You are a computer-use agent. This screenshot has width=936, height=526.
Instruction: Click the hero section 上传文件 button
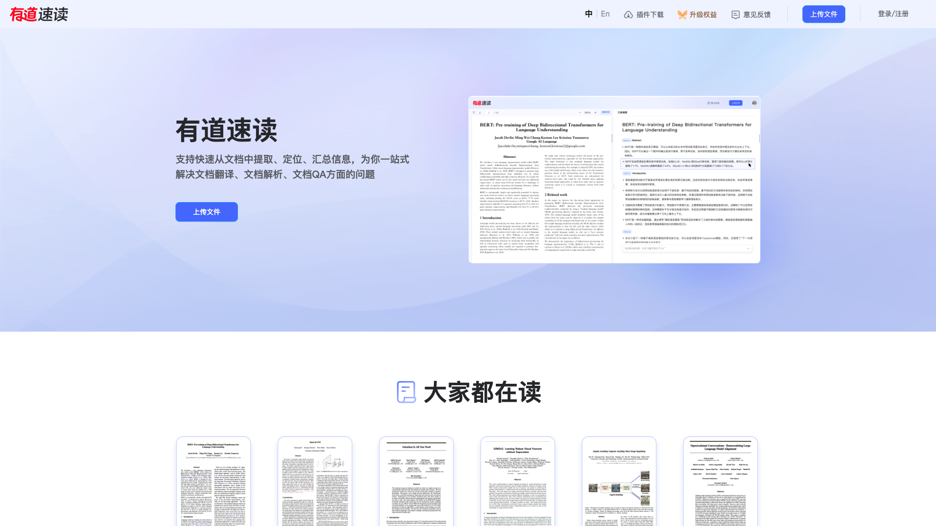(207, 212)
